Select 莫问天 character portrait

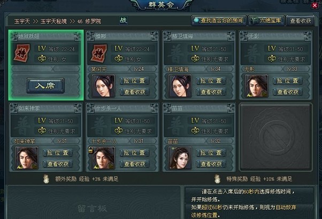click(x=104, y=86)
